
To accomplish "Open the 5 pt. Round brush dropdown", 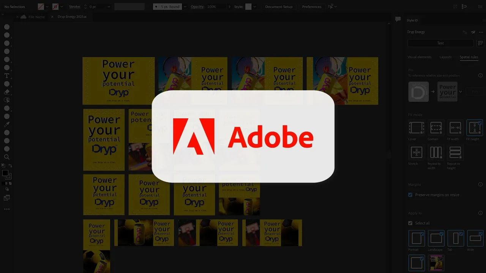I will click(x=185, y=7).
